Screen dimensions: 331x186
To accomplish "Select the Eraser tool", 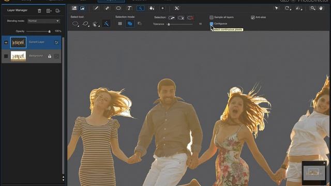I will [107, 8].
